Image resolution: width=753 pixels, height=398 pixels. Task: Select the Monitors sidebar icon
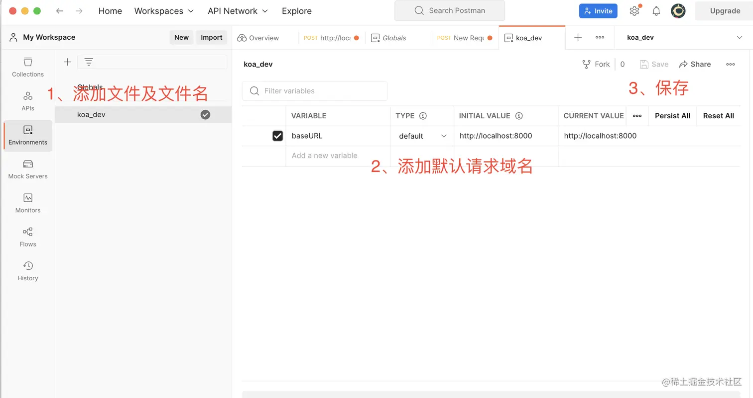coord(27,203)
